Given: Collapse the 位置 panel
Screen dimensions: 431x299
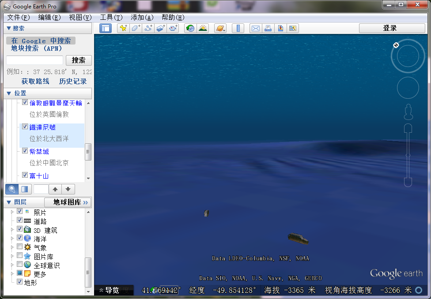Looking at the screenshot, I should pyautogui.click(x=8, y=93).
